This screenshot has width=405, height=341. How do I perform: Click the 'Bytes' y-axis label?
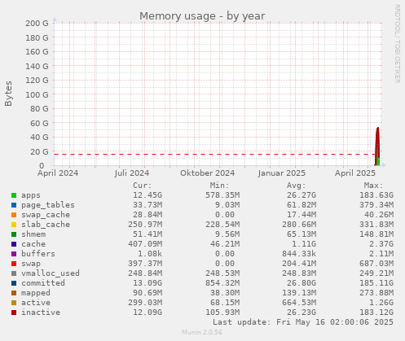pos(8,94)
